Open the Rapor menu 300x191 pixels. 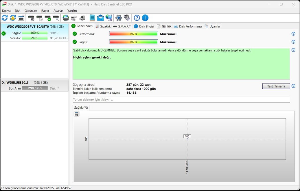[45, 10]
